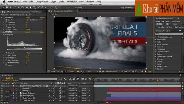The image size is (184, 104).
Task: Select the Clone Stamp tool
Action: [x=42, y=8]
